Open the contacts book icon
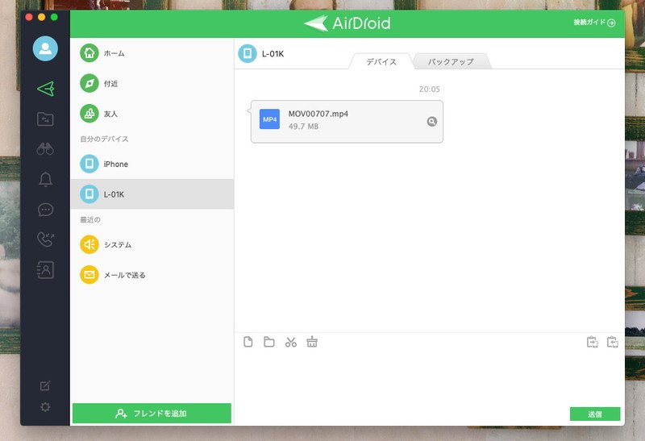The height and width of the screenshot is (441, 645). [45, 270]
